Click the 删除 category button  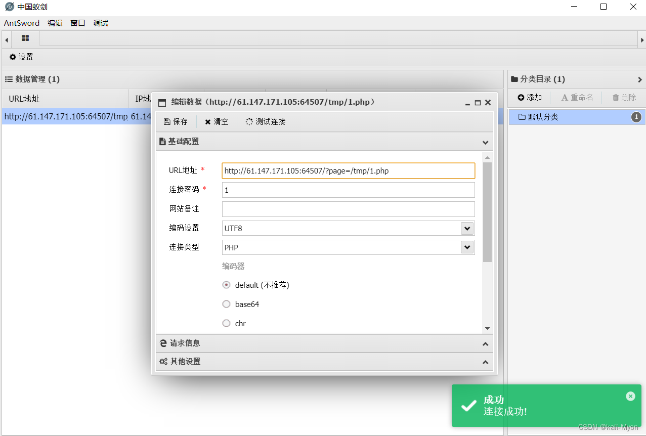point(624,97)
